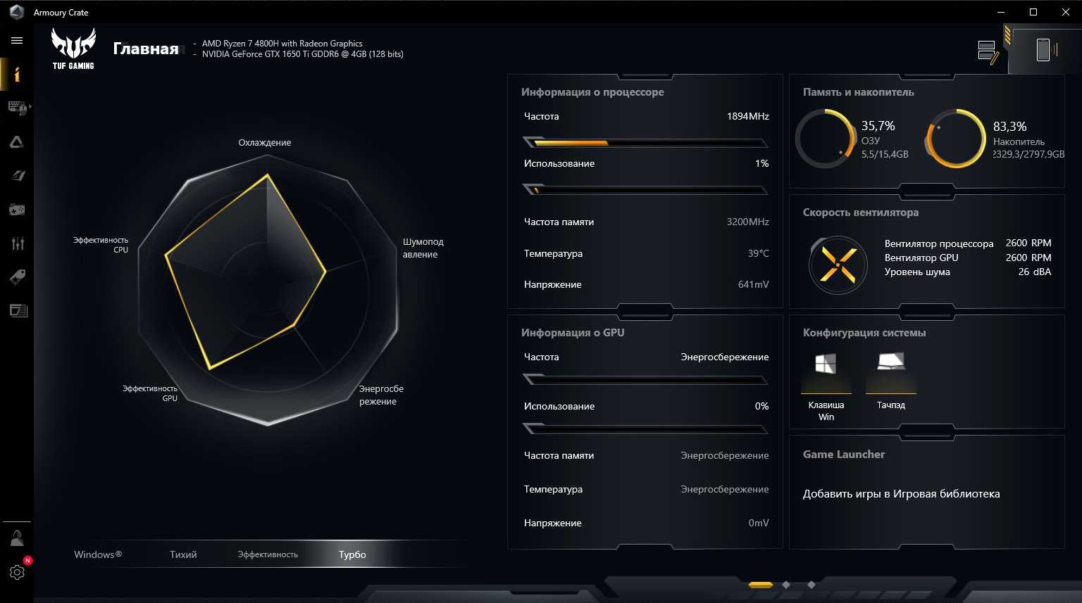
Task: Open the Featured deals tag icon
Action: pyautogui.click(x=17, y=277)
